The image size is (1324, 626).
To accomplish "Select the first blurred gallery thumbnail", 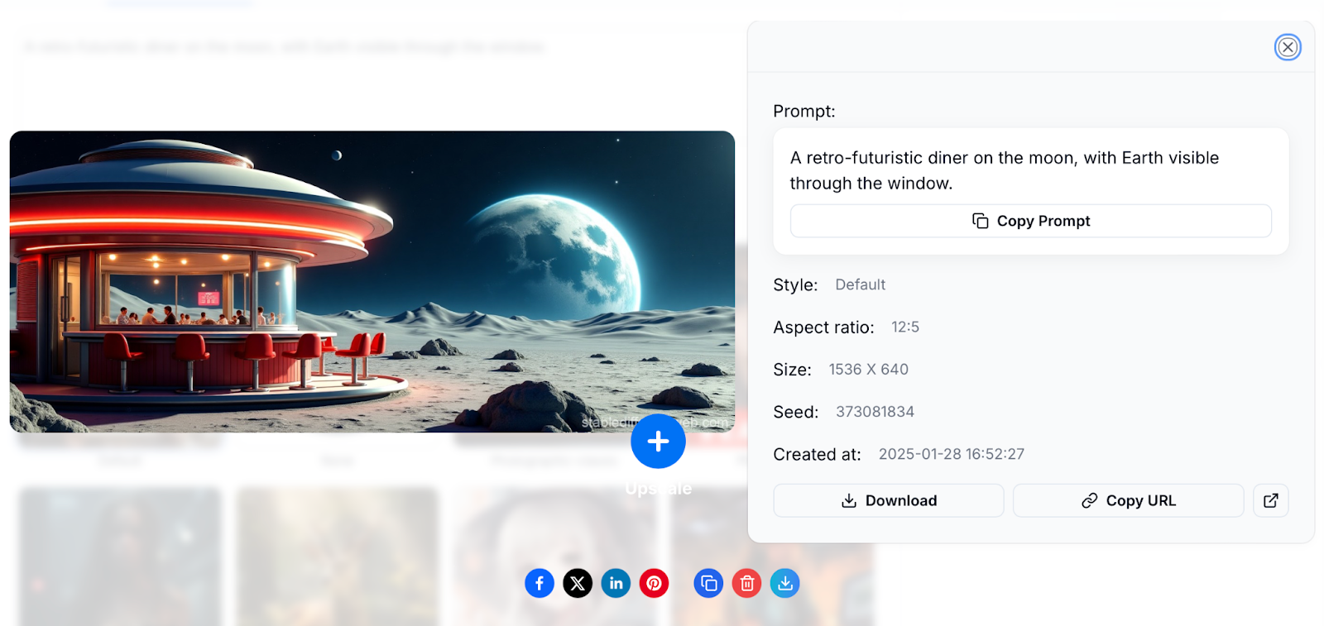I will pyautogui.click(x=121, y=556).
